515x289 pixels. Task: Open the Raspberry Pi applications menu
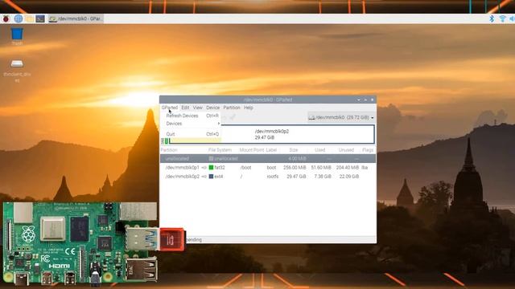[6, 18]
